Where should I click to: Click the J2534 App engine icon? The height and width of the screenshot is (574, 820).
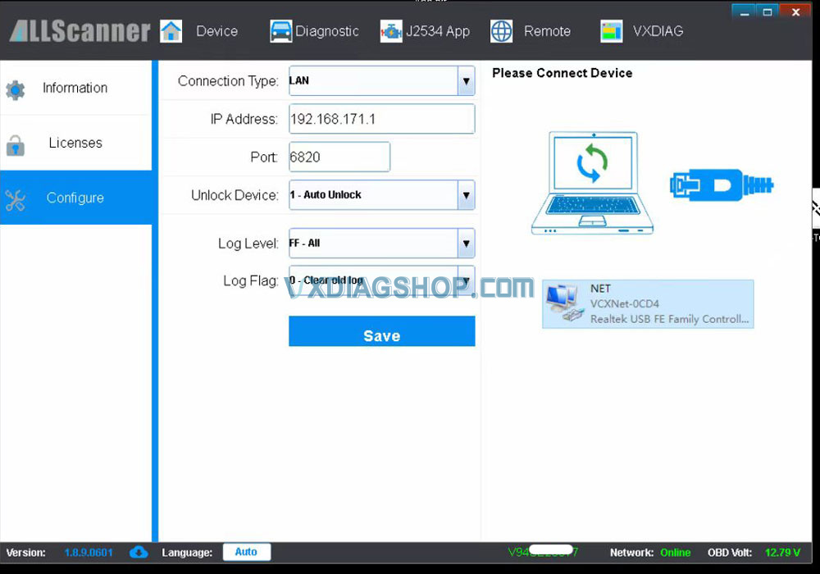(x=390, y=31)
